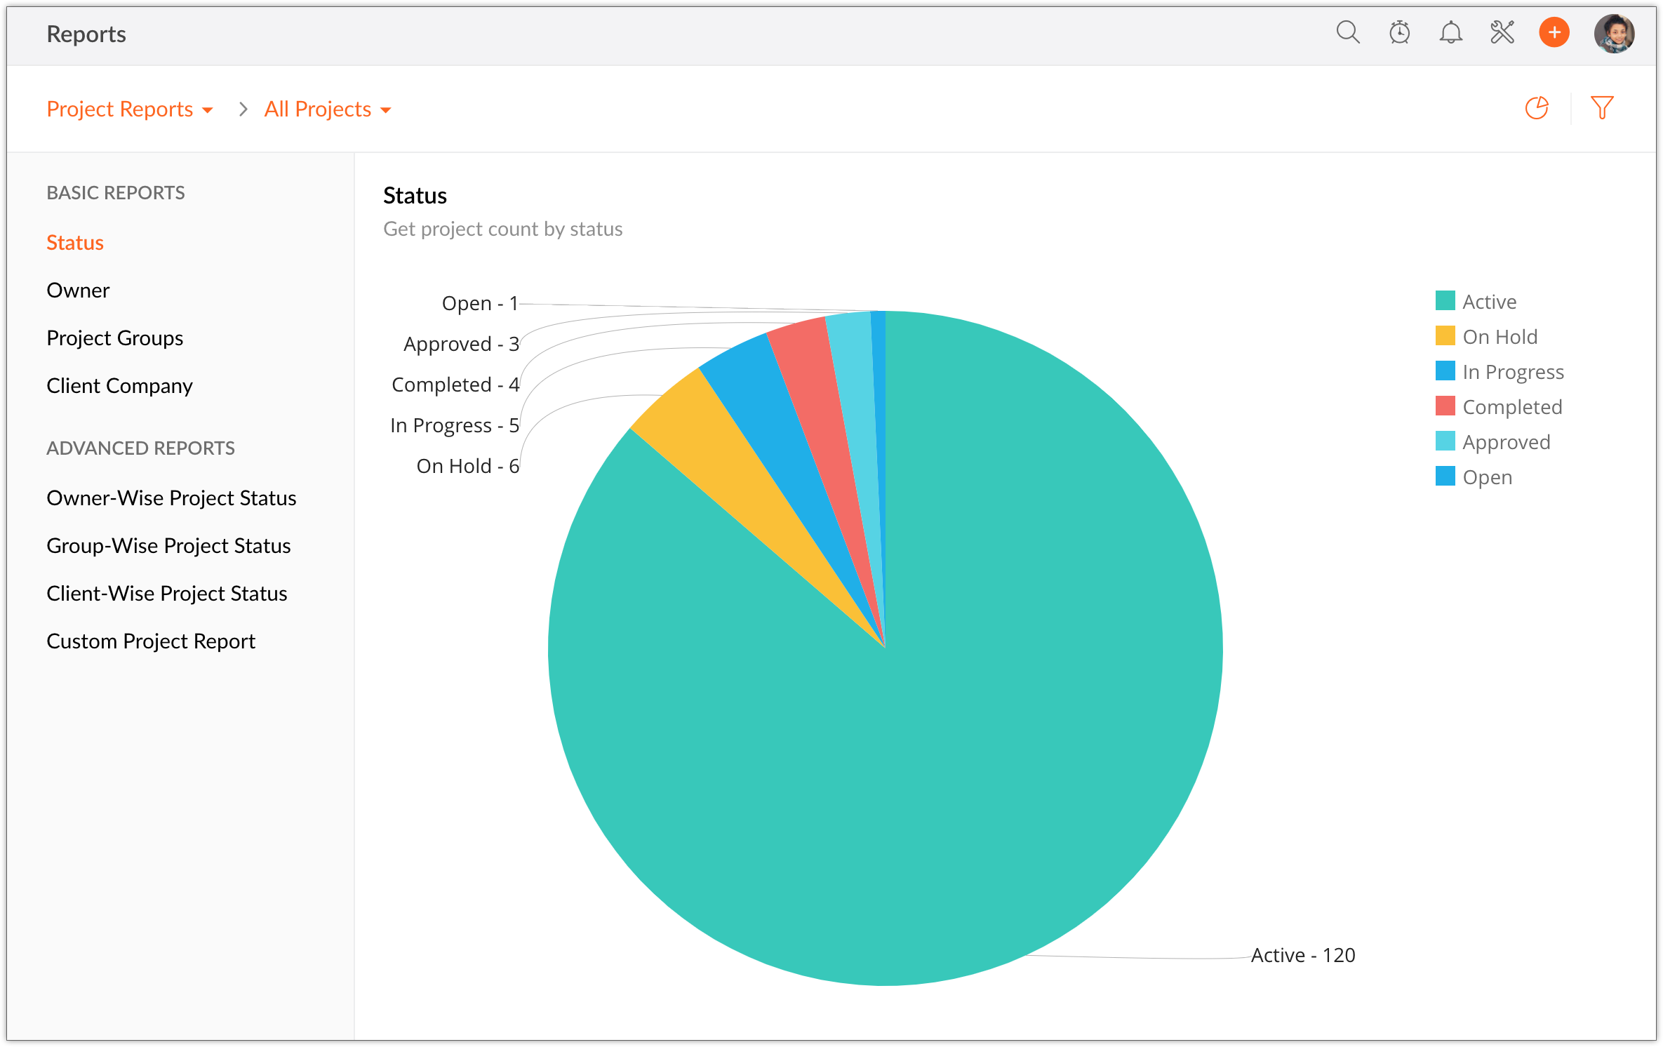The width and height of the screenshot is (1663, 1047).
Task: Open the user profile avatar
Action: tap(1614, 34)
